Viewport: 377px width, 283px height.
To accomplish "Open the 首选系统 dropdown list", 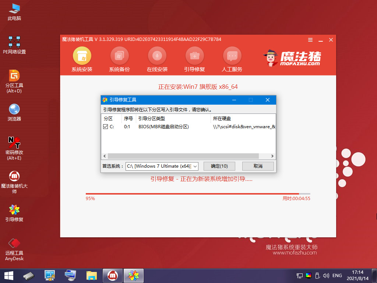I will click(194, 166).
